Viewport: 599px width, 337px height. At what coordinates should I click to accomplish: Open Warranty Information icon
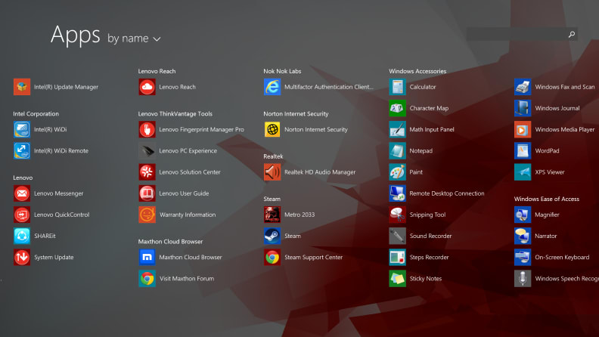click(147, 215)
